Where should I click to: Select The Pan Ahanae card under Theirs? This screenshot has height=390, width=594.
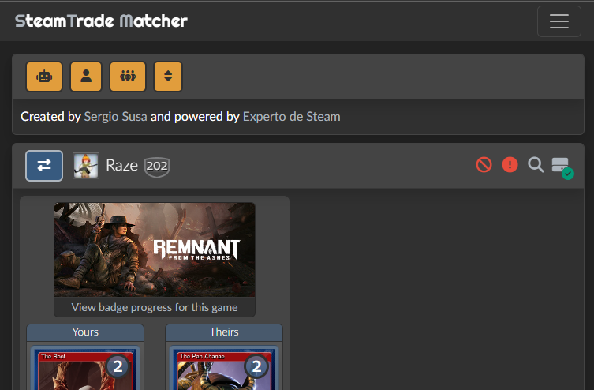coord(224,369)
